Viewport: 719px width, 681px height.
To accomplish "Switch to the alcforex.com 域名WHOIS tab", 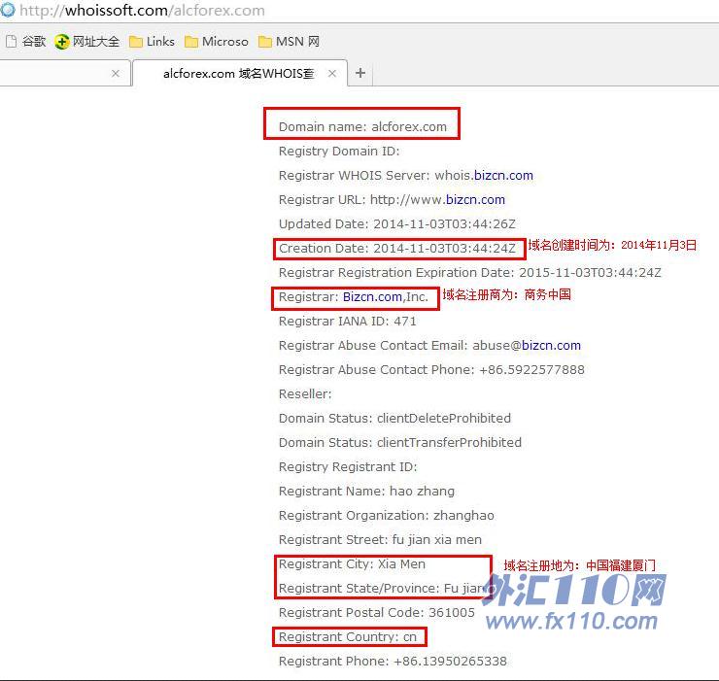I will [238, 74].
